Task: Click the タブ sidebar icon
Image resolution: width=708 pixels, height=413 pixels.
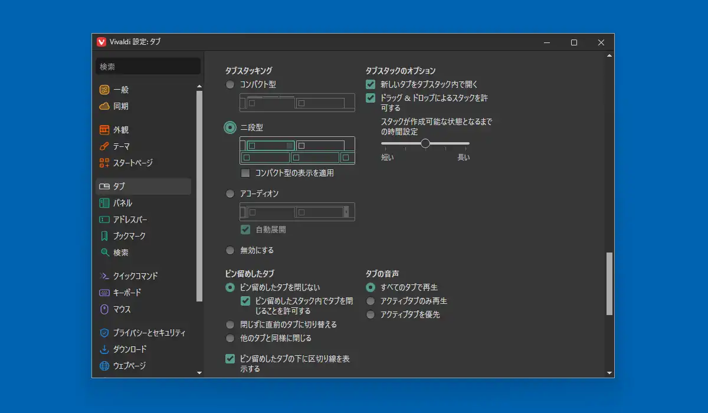Action: pyautogui.click(x=104, y=186)
